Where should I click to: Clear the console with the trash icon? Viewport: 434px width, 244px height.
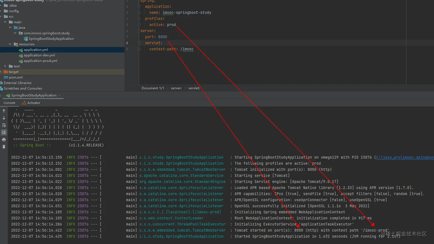[x=4, y=147]
